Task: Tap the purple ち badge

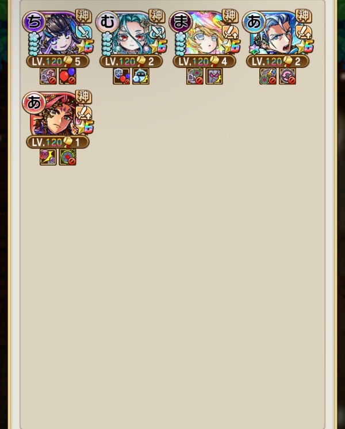Action: tap(34, 22)
